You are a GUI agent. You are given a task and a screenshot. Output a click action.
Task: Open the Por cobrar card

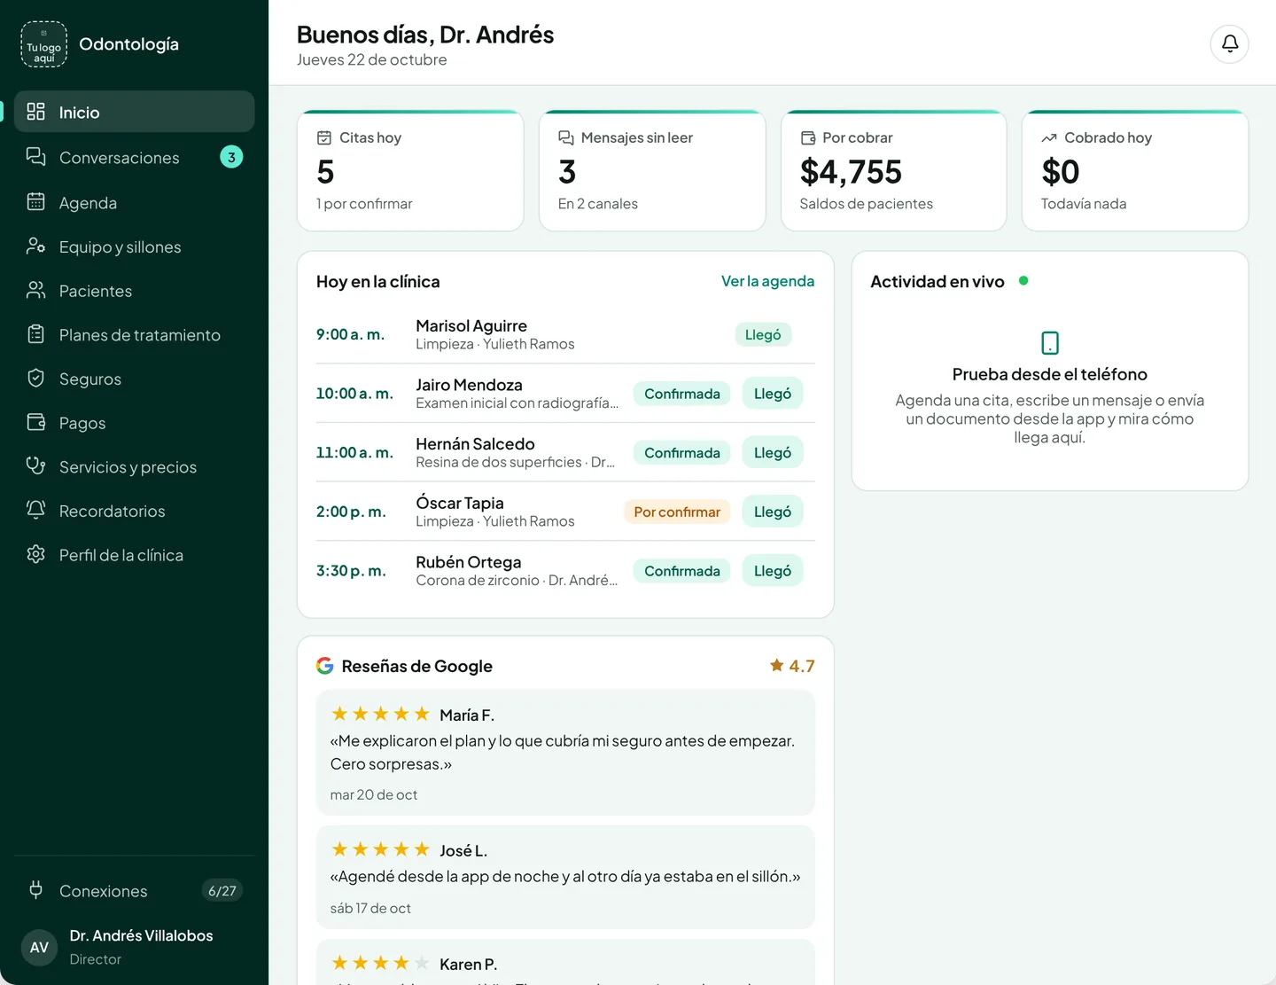pyautogui.click(x=893, y=170)
